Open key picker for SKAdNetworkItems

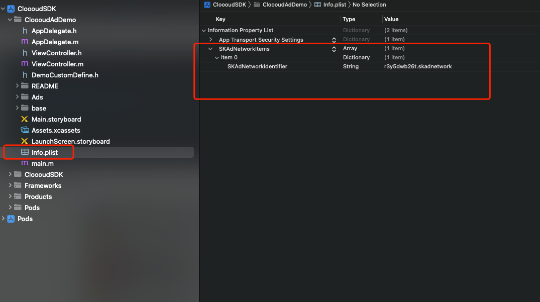pyautogui.click(x=334, y=49)
